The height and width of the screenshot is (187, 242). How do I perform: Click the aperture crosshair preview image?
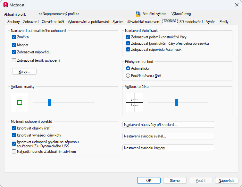coord(135,102)
